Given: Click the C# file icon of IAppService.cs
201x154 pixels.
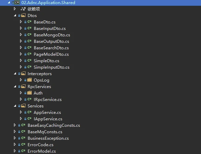Looking at the screenshot, I should point(30,118).
